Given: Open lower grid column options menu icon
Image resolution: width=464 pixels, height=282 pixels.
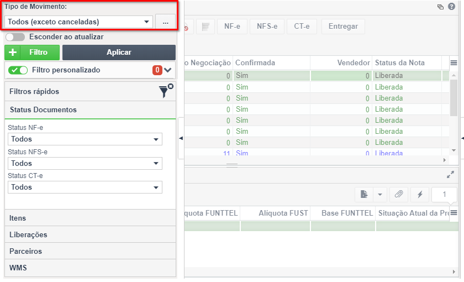Looking at the screenshot, I should pyautogui.click(x=454, y=213).
